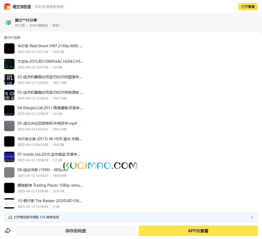Select file name 华尔街 Wall.Street.1987.2160p.WEB

[50, 46]
